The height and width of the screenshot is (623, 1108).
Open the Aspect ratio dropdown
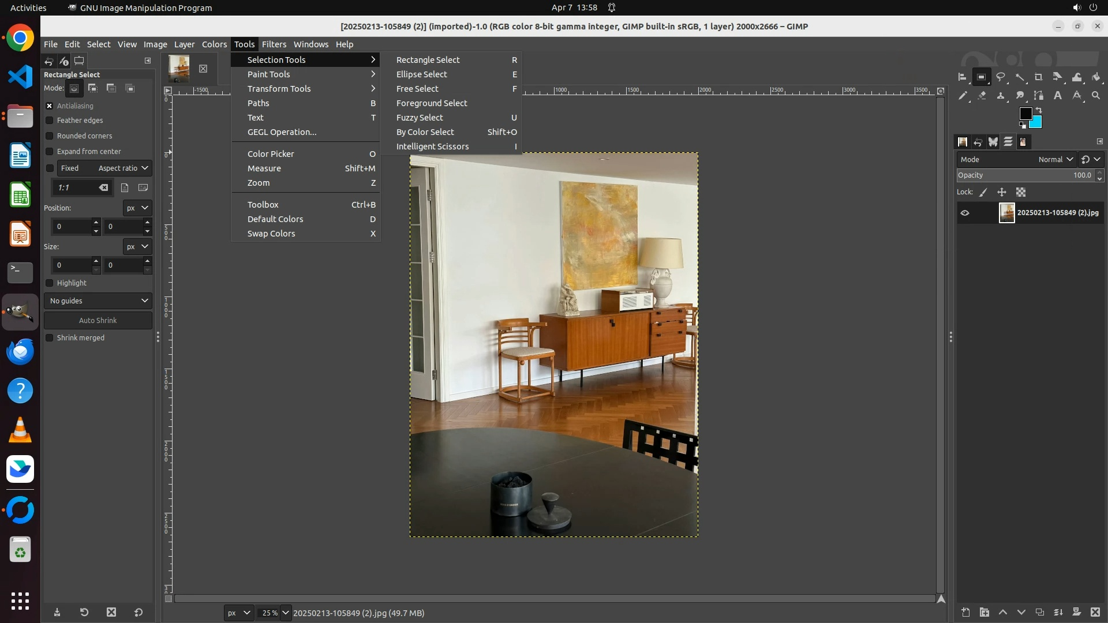pyautogui.click(x=123, y=168)
